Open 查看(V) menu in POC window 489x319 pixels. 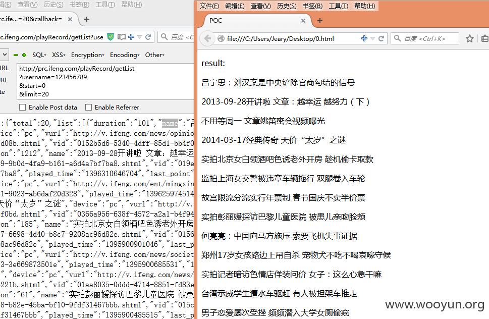pos(261,6)
